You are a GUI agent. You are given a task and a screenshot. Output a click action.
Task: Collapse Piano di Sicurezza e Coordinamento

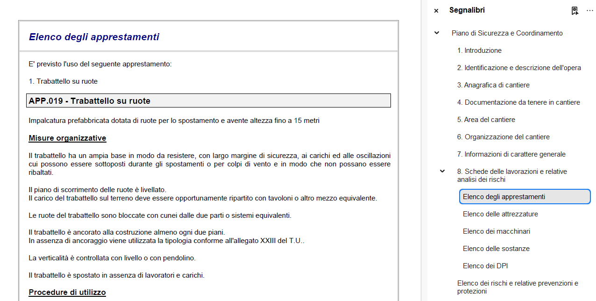pyautogui.click(x=437, y=33)
